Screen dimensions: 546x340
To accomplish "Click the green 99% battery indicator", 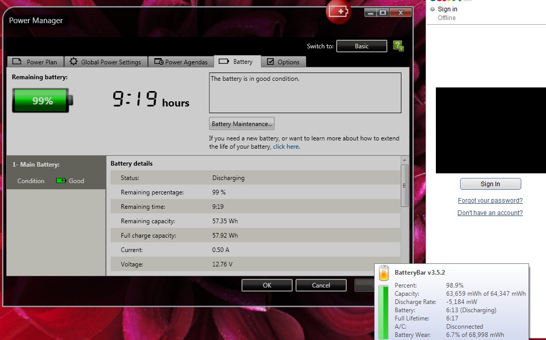I will point(43,101).
